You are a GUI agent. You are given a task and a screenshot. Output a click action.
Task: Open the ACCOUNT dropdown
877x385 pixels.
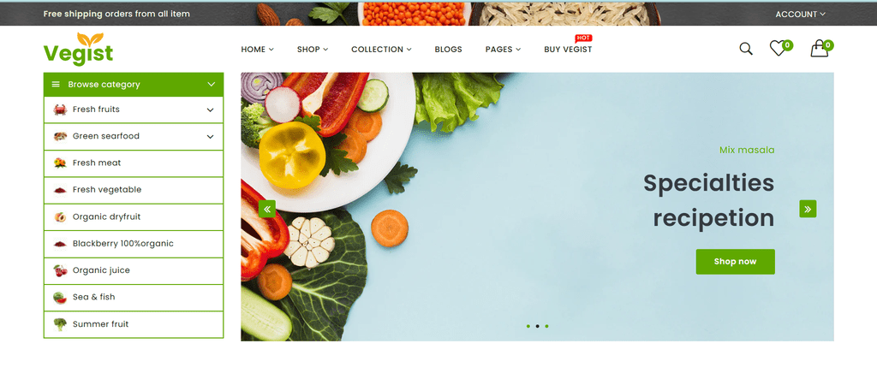(801, 14)
